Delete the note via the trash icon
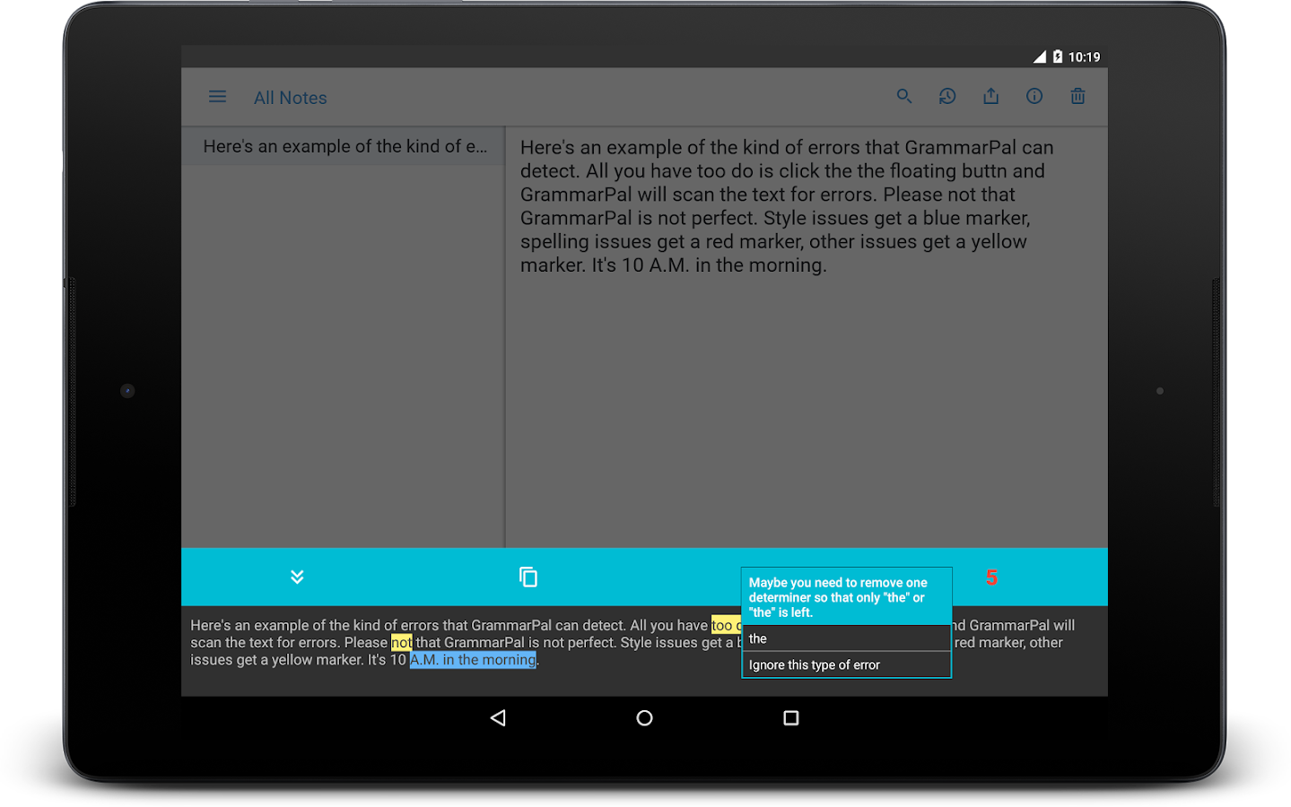1291x807 pixels. click(x=1077, y=96)
